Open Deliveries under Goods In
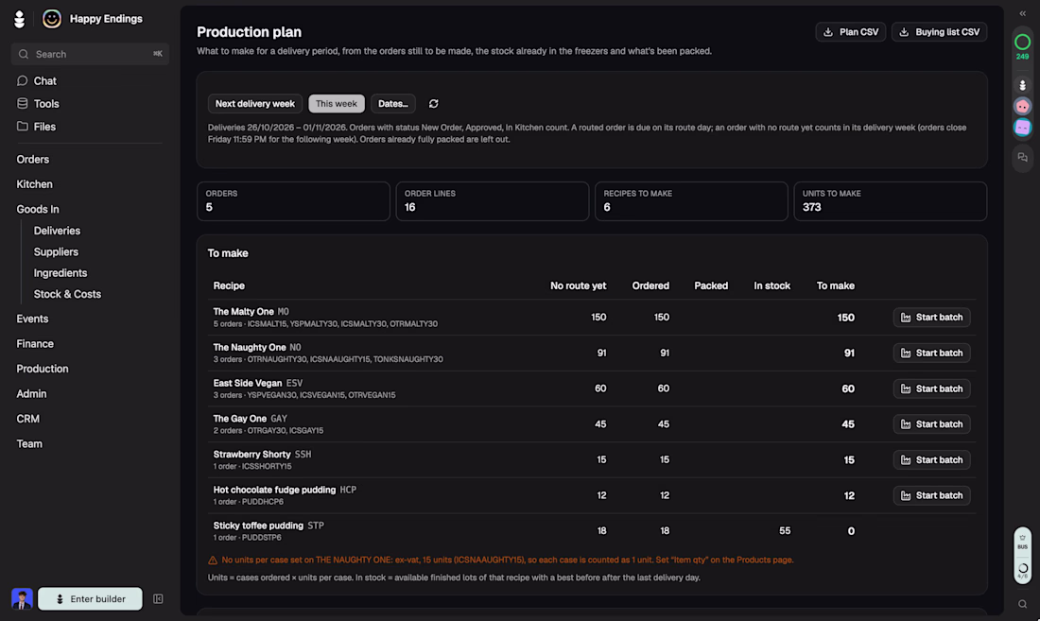This screenshot has height=621, width=1040. (57, 231)
